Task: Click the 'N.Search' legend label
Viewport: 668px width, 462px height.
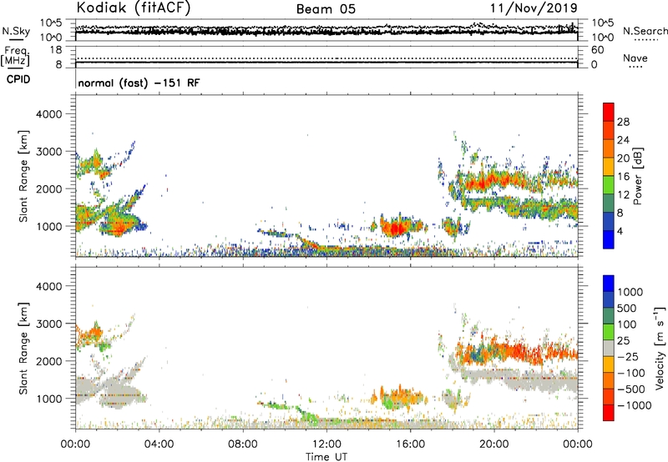Action: coord(645,31)
